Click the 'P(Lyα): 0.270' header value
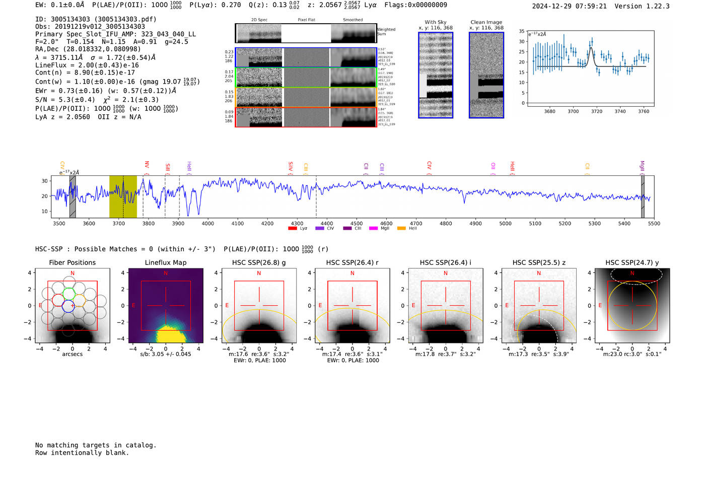Viewport: 705px width, 480px height. tap(215, 5)
